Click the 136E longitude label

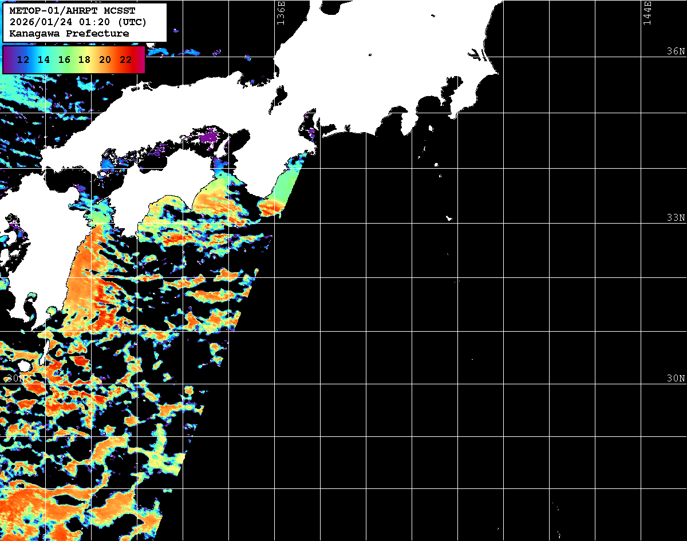[281, 13]
